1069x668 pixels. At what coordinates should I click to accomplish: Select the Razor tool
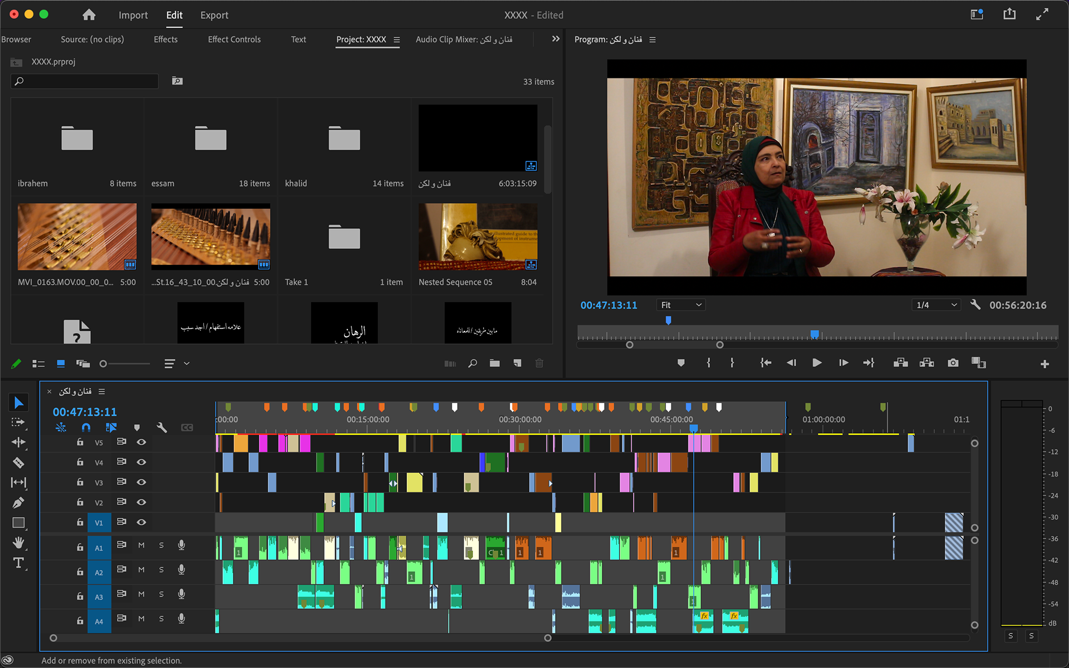pyautogui.click(x=18, y=463)
